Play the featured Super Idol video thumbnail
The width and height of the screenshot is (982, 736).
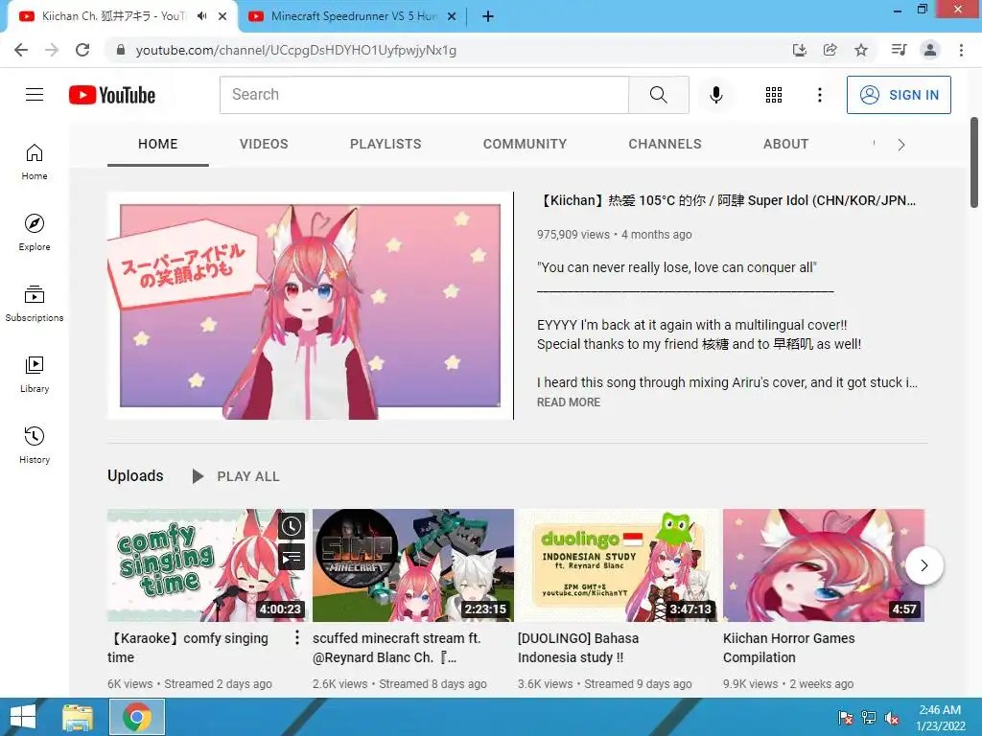point(310,306)
